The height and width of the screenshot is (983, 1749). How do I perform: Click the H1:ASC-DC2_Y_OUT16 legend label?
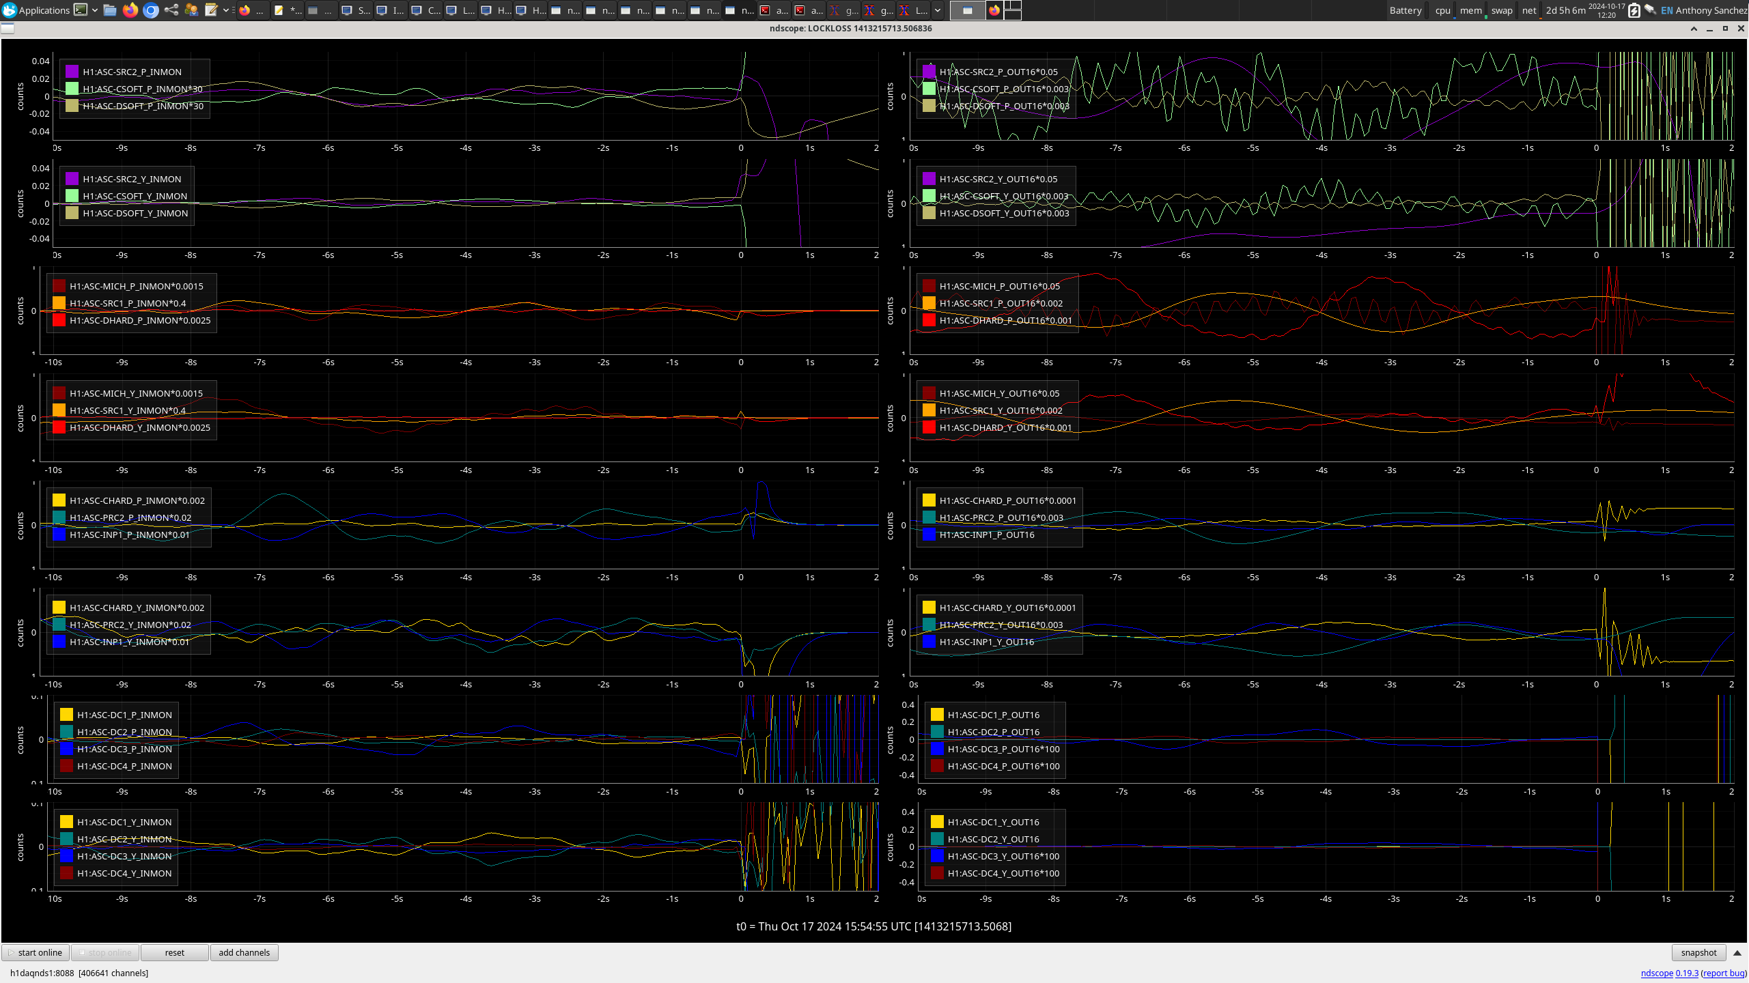(x=994, y=839)
